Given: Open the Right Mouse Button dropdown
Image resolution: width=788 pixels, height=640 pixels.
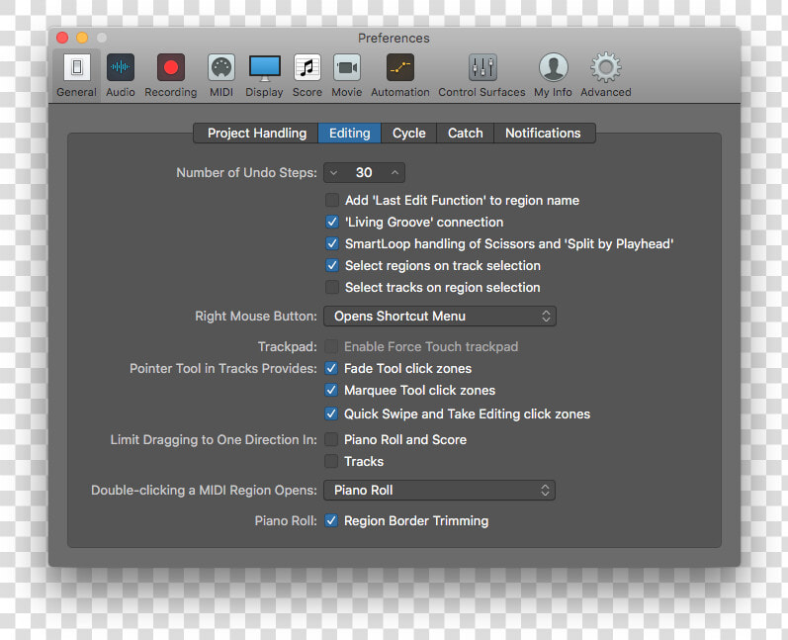Looking at the screenshot, I should 440,317.
